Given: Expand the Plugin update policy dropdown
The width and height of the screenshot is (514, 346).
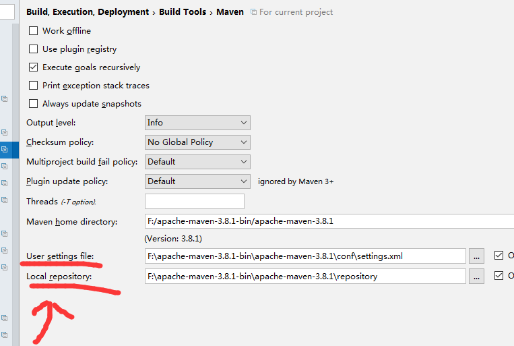Looking at the screenshot, I should coord(197,181).
